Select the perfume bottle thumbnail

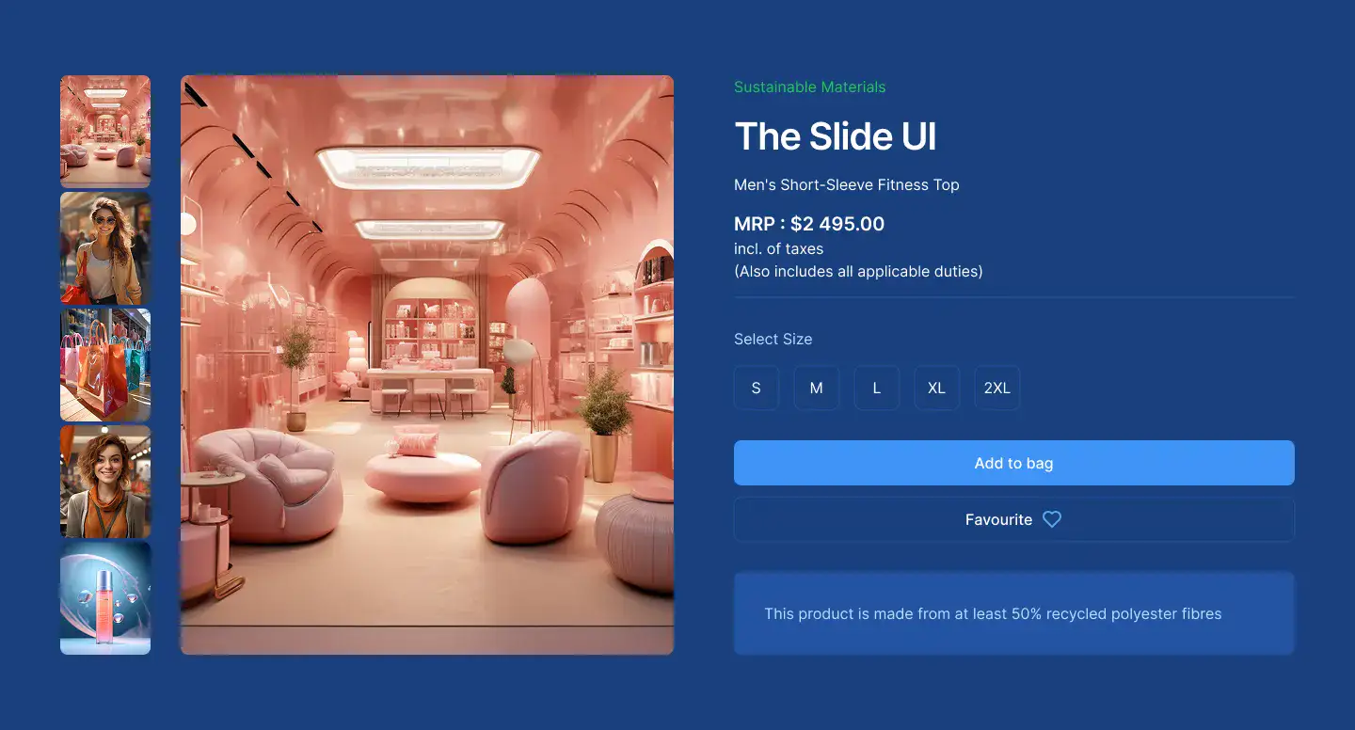click(x=105, y=598)
